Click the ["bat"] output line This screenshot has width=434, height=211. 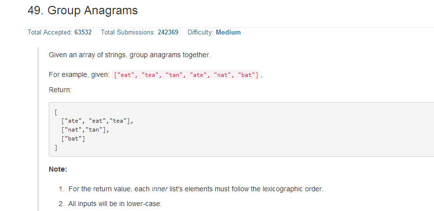[x=73, y=139]
